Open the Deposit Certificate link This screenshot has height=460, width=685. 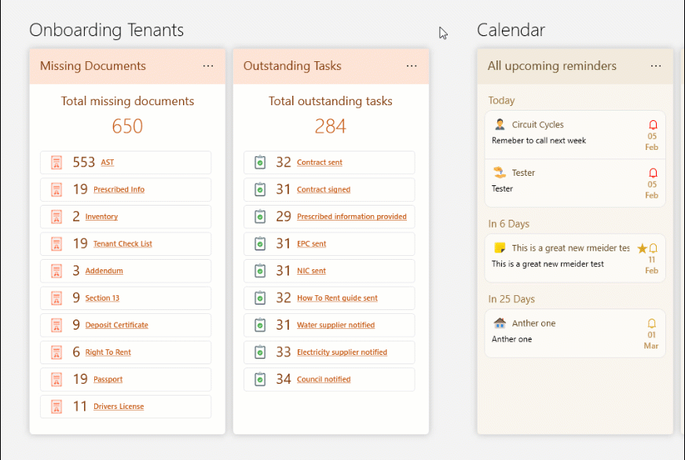point(116,325)
